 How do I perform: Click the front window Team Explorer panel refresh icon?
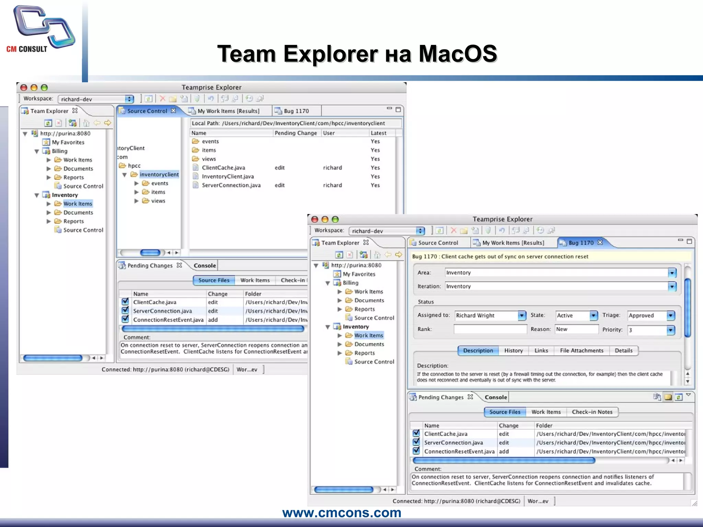coord(339,255)
